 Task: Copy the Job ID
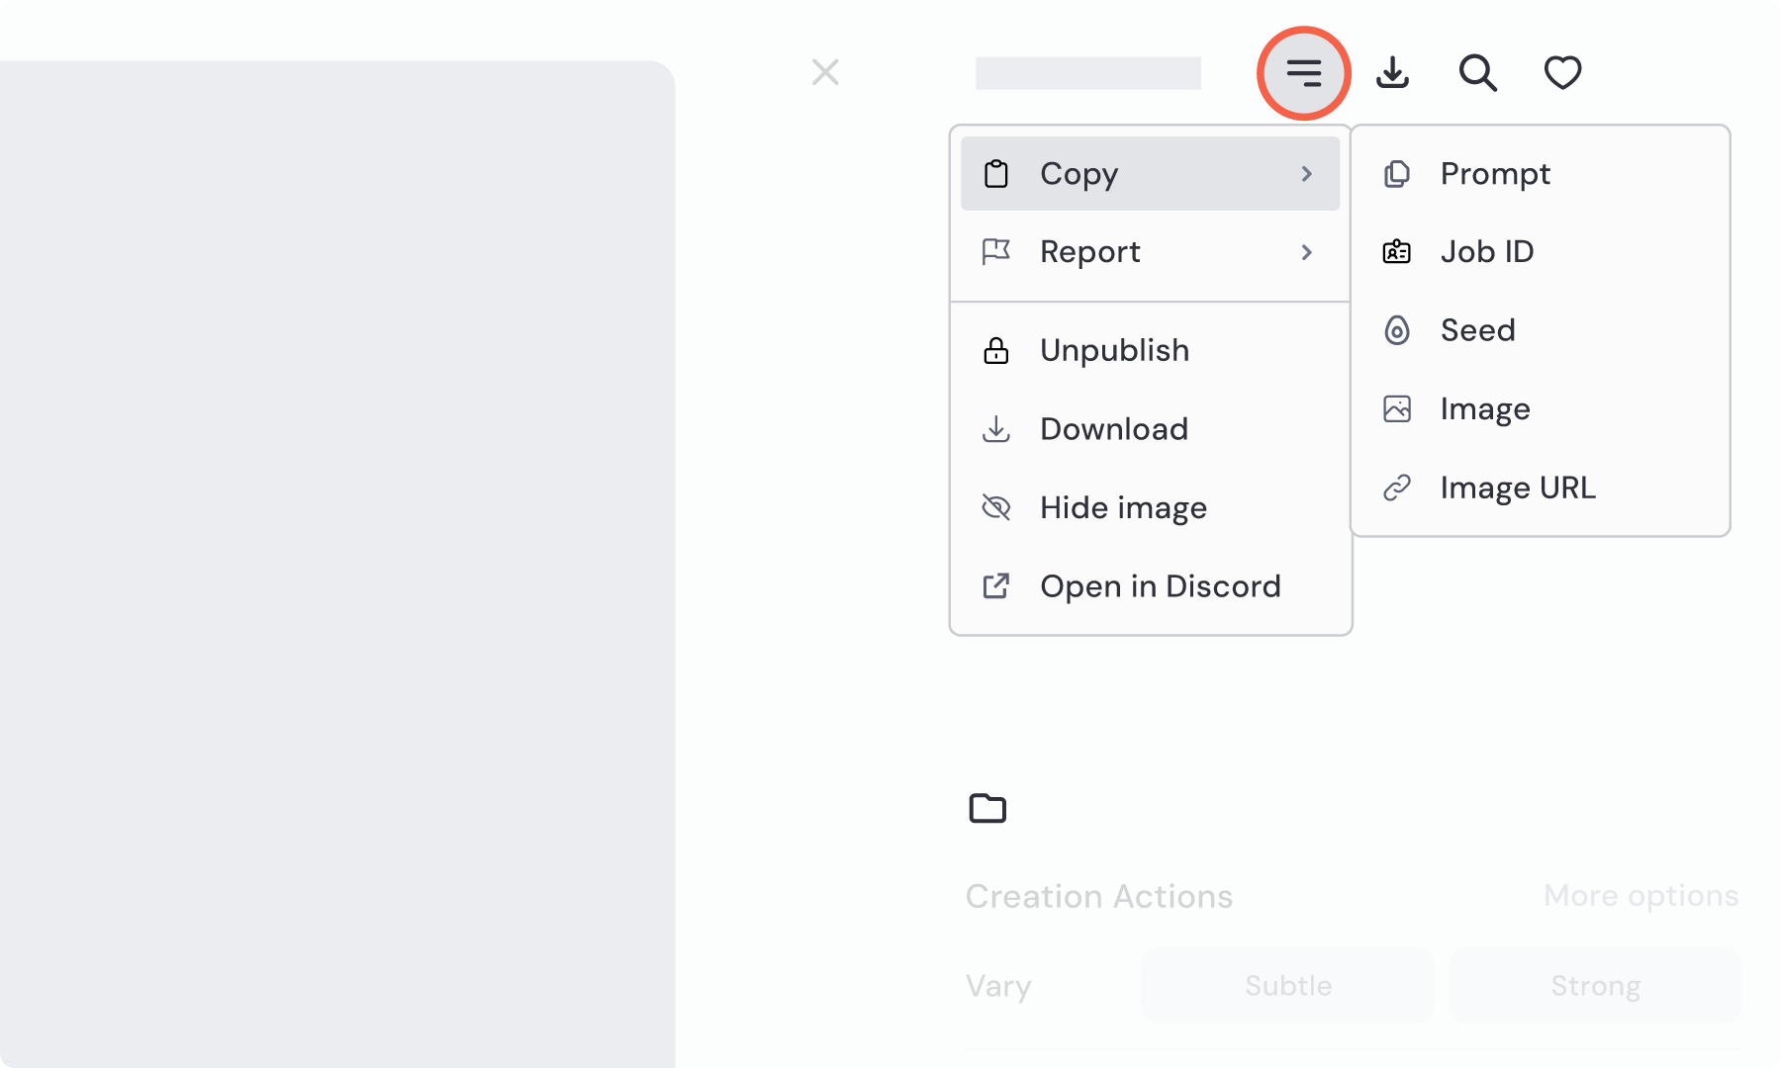[1486, 252]
